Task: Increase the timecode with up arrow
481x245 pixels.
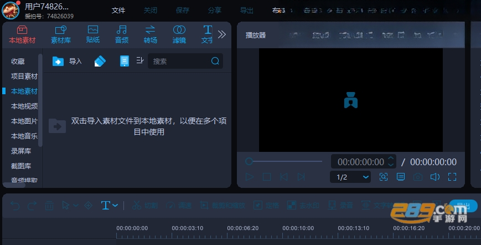Action: [391, 159]
